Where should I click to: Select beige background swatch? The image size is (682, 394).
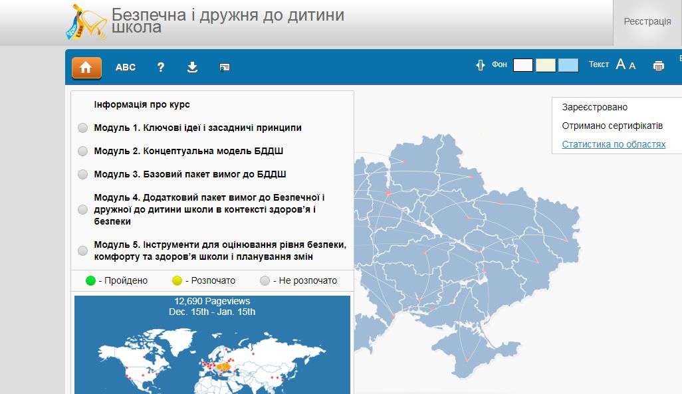tap(546, 65)
